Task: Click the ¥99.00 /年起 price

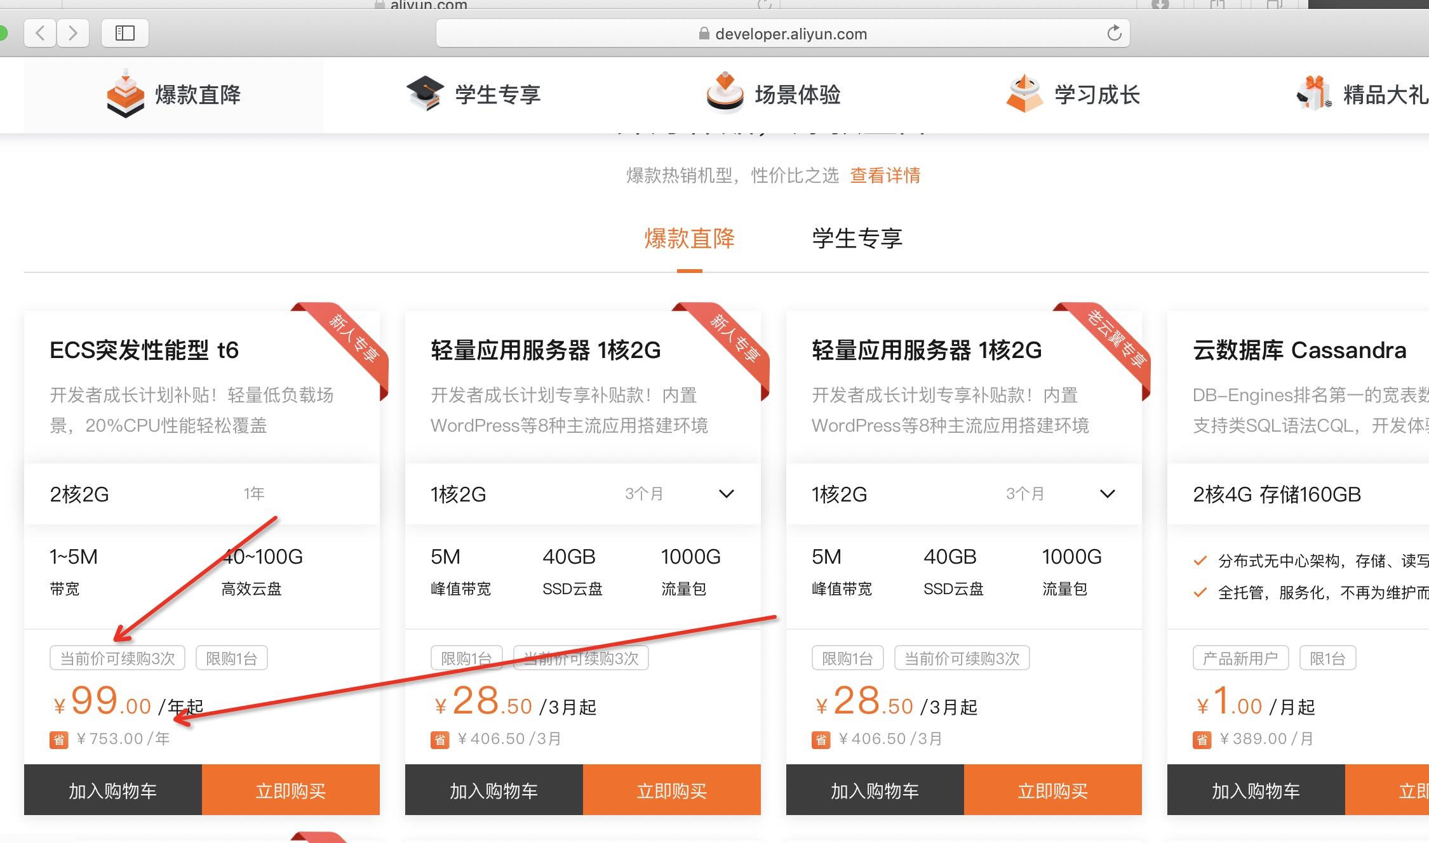Action: (128, 701)
